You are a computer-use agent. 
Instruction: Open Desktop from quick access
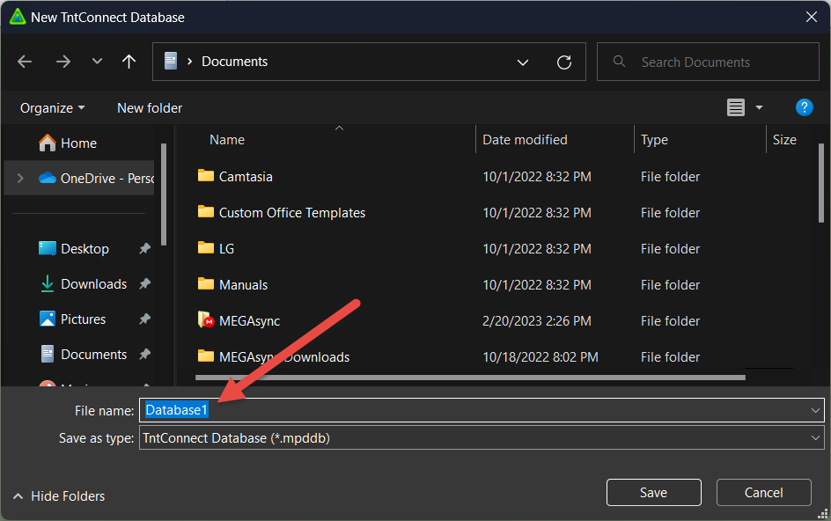[85, 248]
